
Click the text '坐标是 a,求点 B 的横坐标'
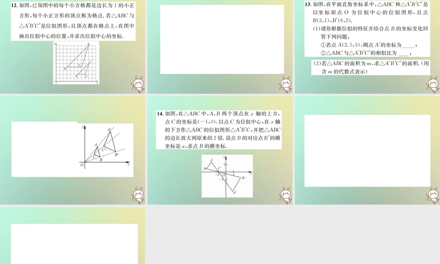196,146
